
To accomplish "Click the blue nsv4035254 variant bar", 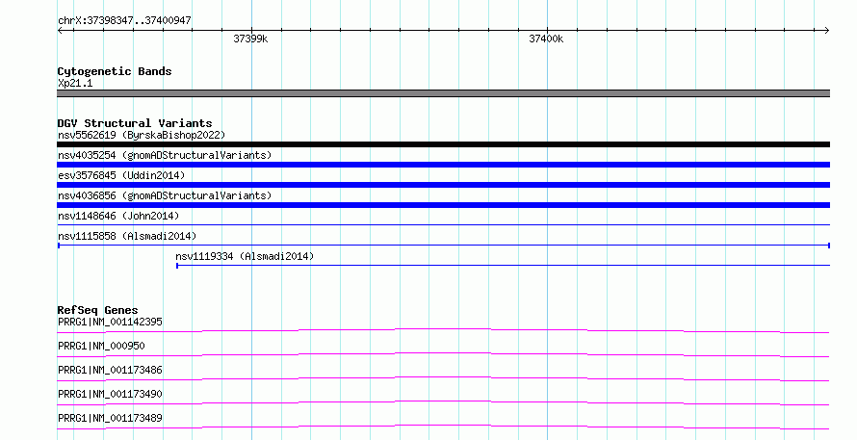I will 443,165.
